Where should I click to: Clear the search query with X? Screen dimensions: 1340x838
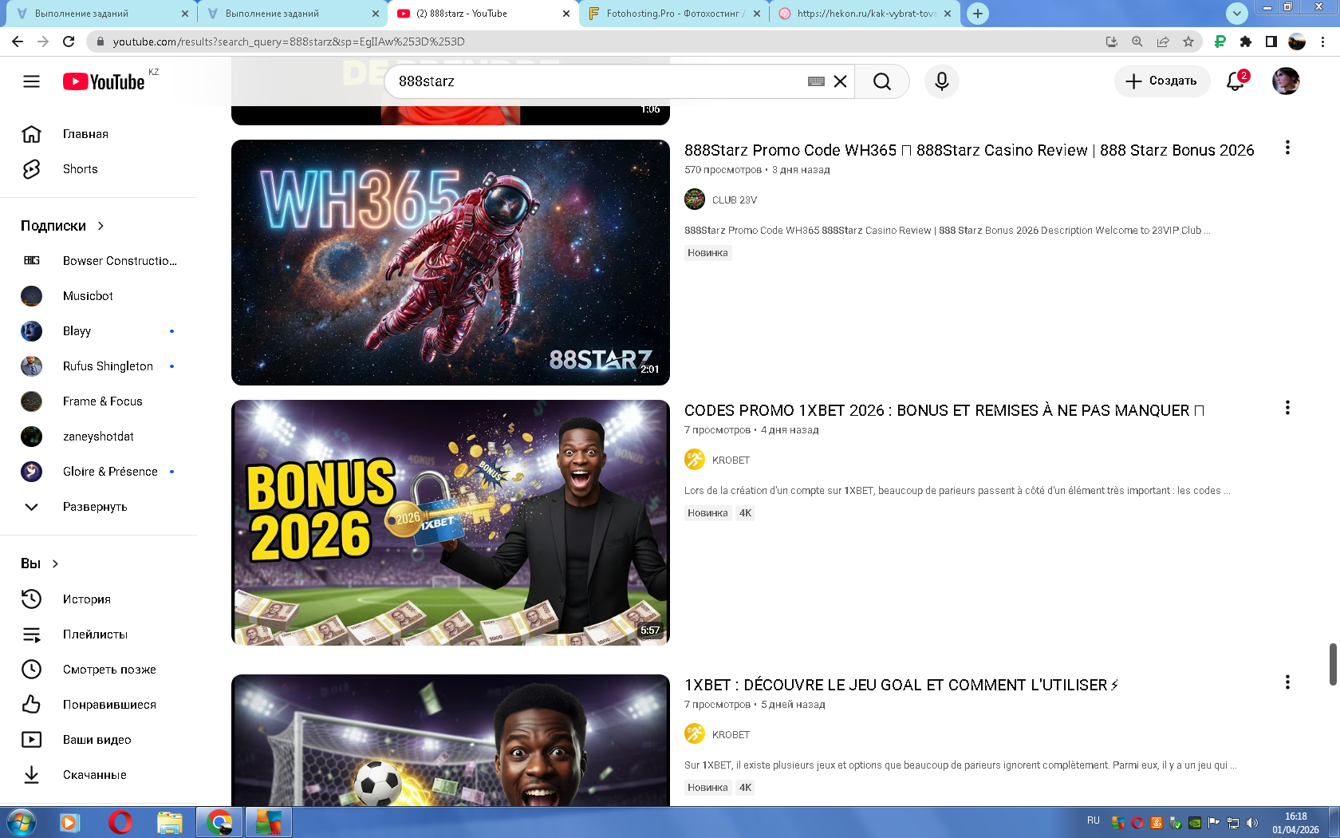[840, 81]
